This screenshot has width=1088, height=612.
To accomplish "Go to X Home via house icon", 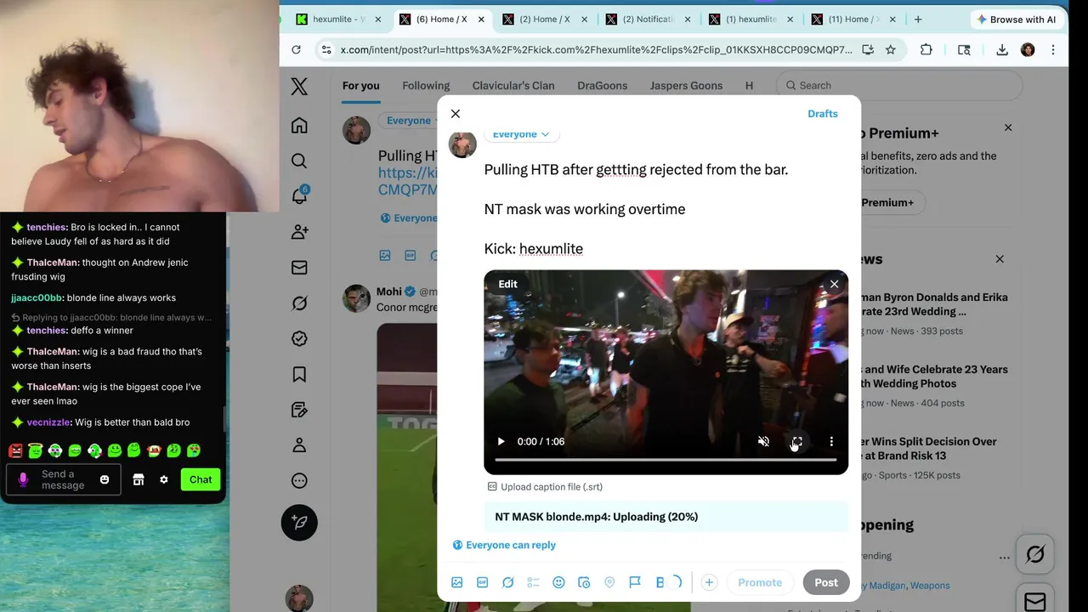I will coord(299,126).
